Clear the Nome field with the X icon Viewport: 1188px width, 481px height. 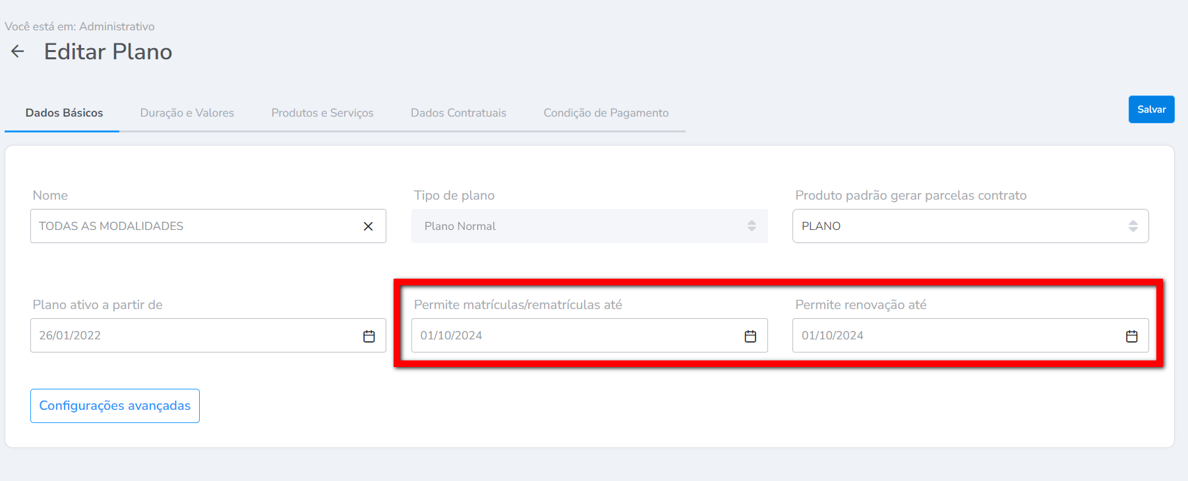368,226
